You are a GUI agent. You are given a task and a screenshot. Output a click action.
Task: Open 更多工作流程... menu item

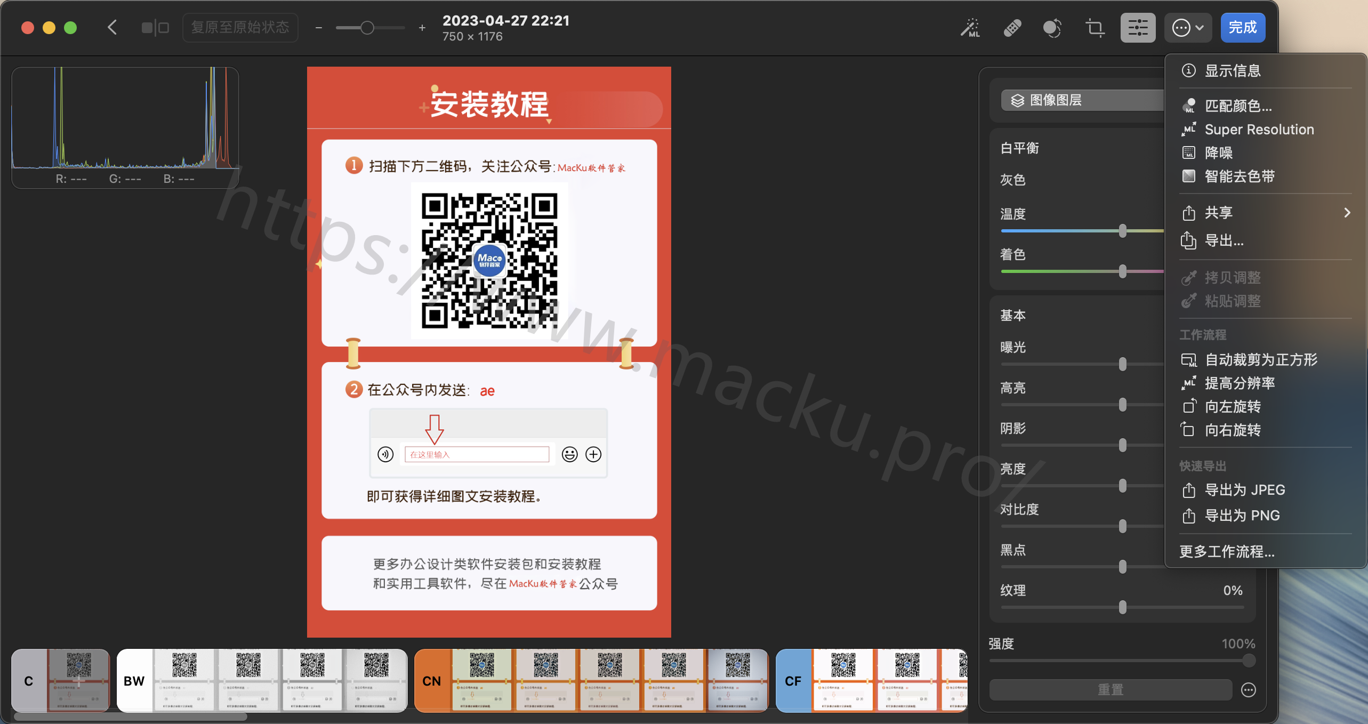tap(1266, 551)
